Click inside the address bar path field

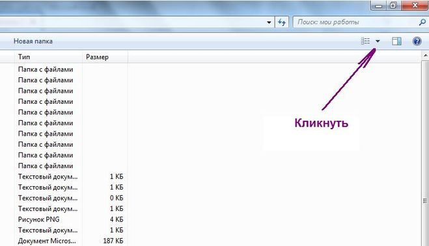[x=133, y=22]
